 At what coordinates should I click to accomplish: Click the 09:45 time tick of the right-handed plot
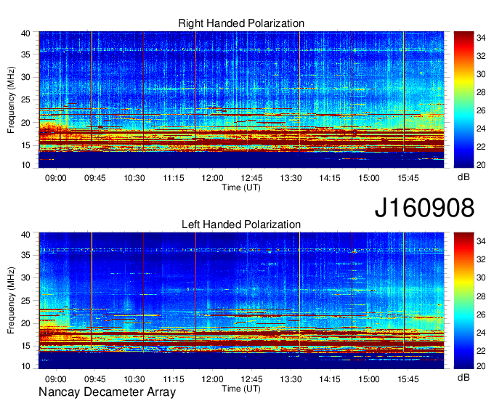tap(95, 178)
